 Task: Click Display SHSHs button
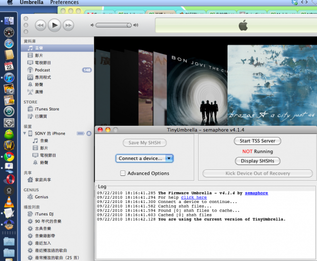pos(258,161)
